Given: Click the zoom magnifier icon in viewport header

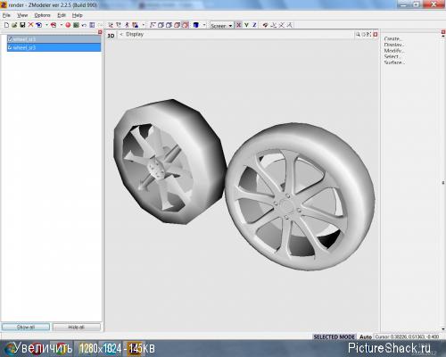Looking at the screenshot, I should point(358,35).
